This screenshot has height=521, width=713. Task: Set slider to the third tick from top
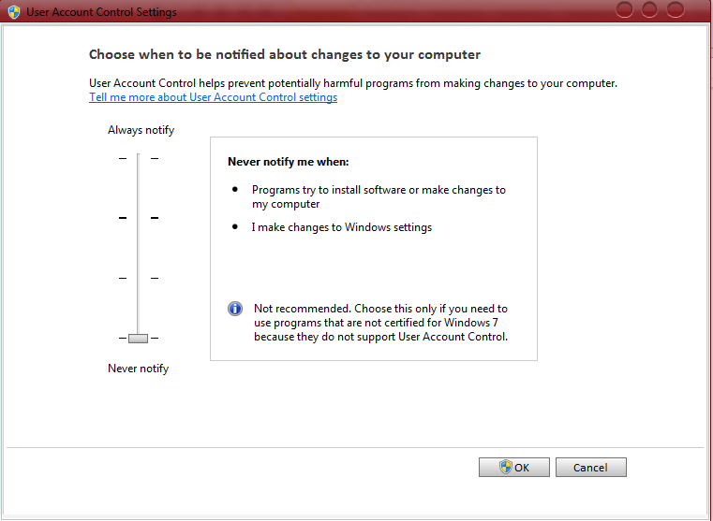tap(139, 278)
